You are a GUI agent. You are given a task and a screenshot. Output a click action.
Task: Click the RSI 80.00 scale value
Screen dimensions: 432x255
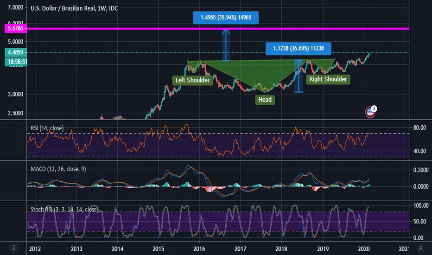(419, 127)
